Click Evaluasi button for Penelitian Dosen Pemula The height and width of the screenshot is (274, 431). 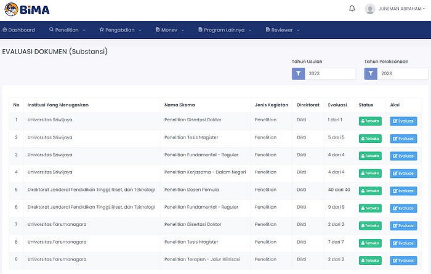coord(403,191)
